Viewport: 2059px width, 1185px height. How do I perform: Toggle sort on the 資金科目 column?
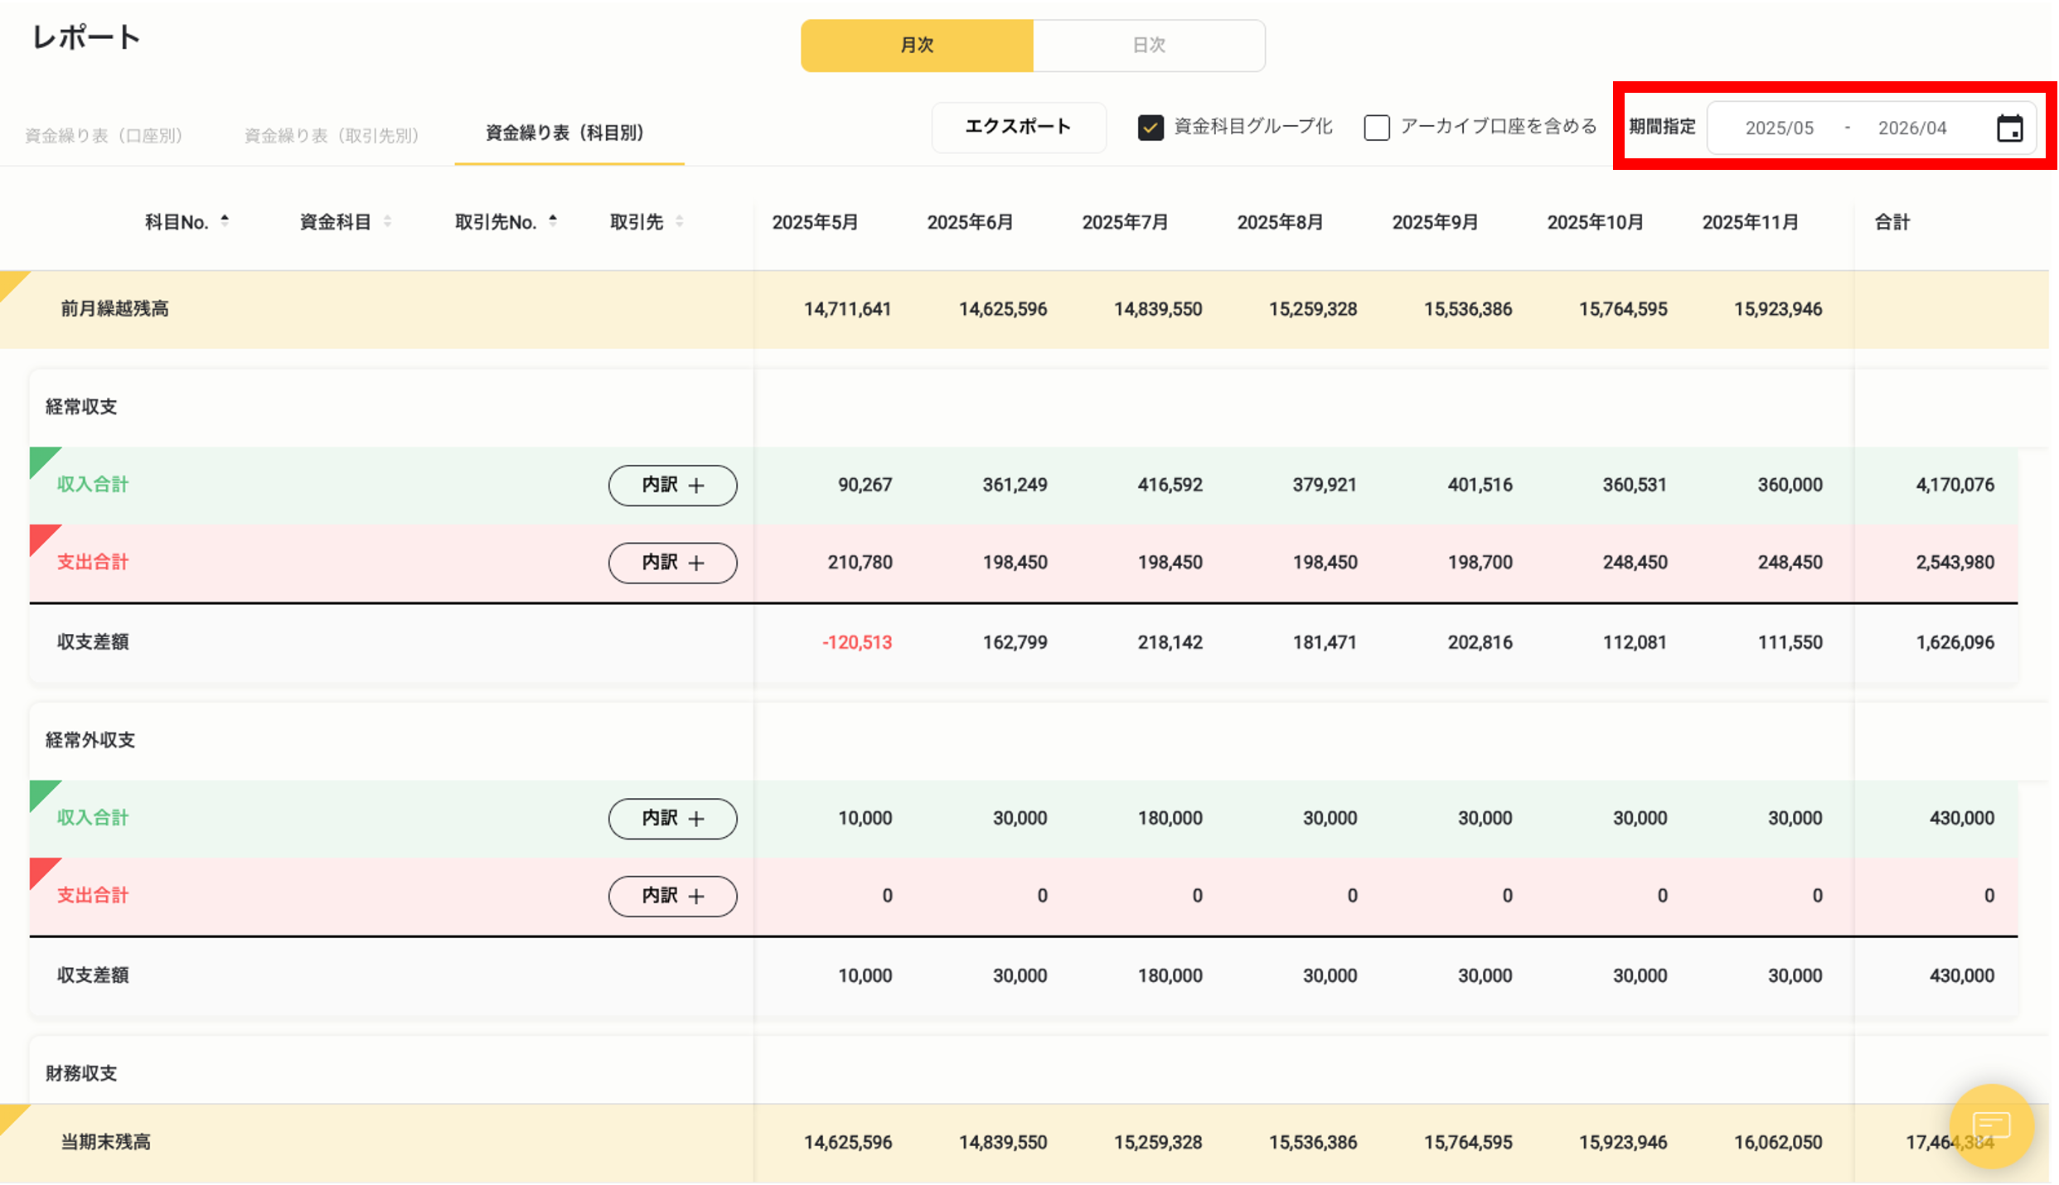tap(388, 220)
